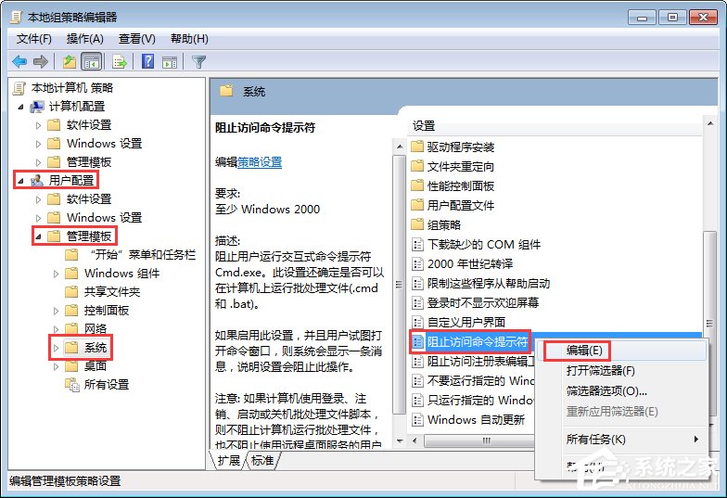Collapse 管理模板 under 用户配置

tap(39, 237)
